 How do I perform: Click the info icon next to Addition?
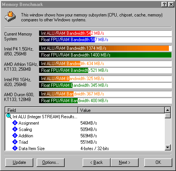15,135
